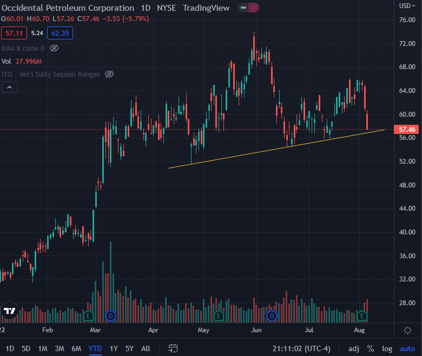Open chart settings gear icon
This screenshot has width=422, height=356.
pyautogui.click(x=407, y=330)
